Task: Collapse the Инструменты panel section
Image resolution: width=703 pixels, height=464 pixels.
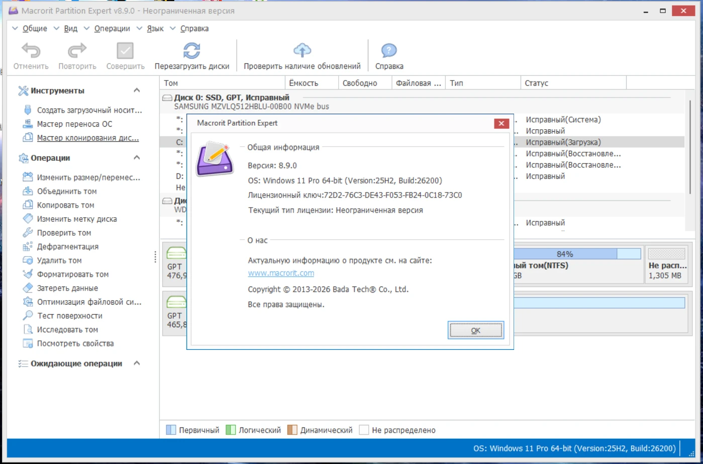Action: coord(137,90)
